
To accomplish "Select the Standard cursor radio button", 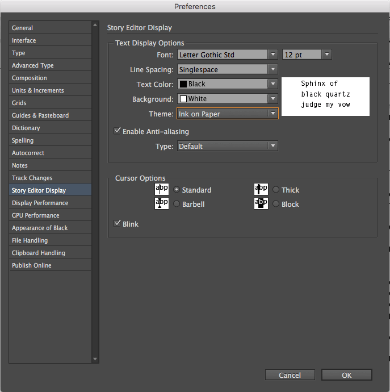I will pyautogui.click(x=177, y=190).
